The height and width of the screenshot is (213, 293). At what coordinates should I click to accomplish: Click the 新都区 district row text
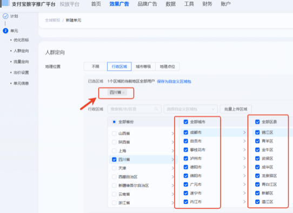tap(268, 193)
